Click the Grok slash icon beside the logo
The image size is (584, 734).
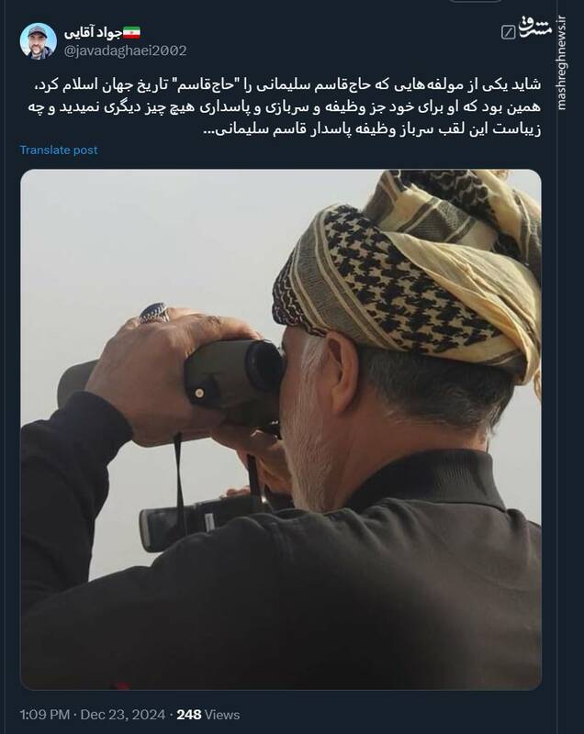click(508, 32)
